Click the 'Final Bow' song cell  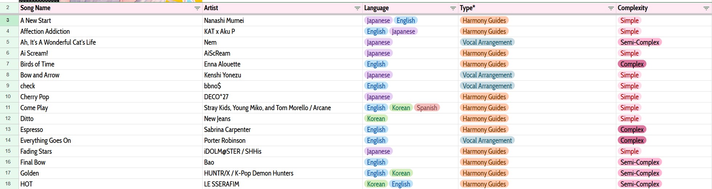tap(111, 162)
